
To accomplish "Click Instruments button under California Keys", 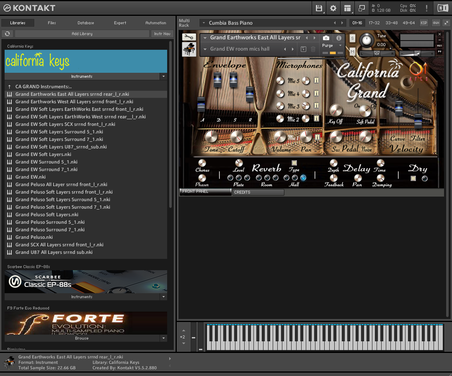I will coord(82,76).
